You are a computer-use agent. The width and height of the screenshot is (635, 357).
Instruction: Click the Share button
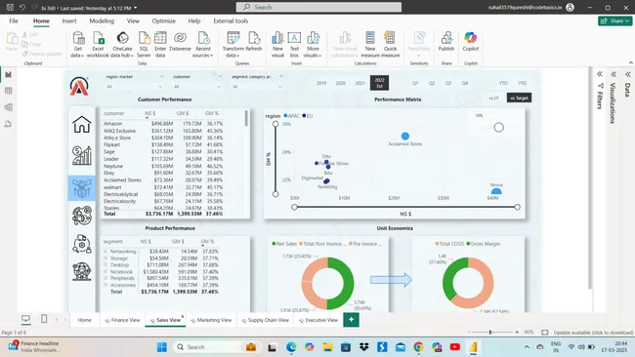pos(614,20)
